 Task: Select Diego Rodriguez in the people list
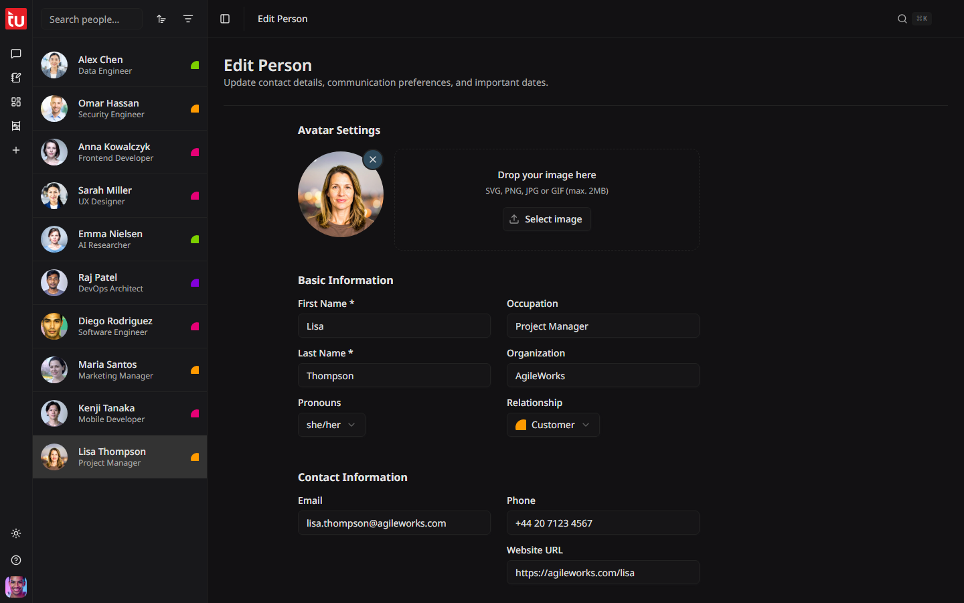coord(120,326)
